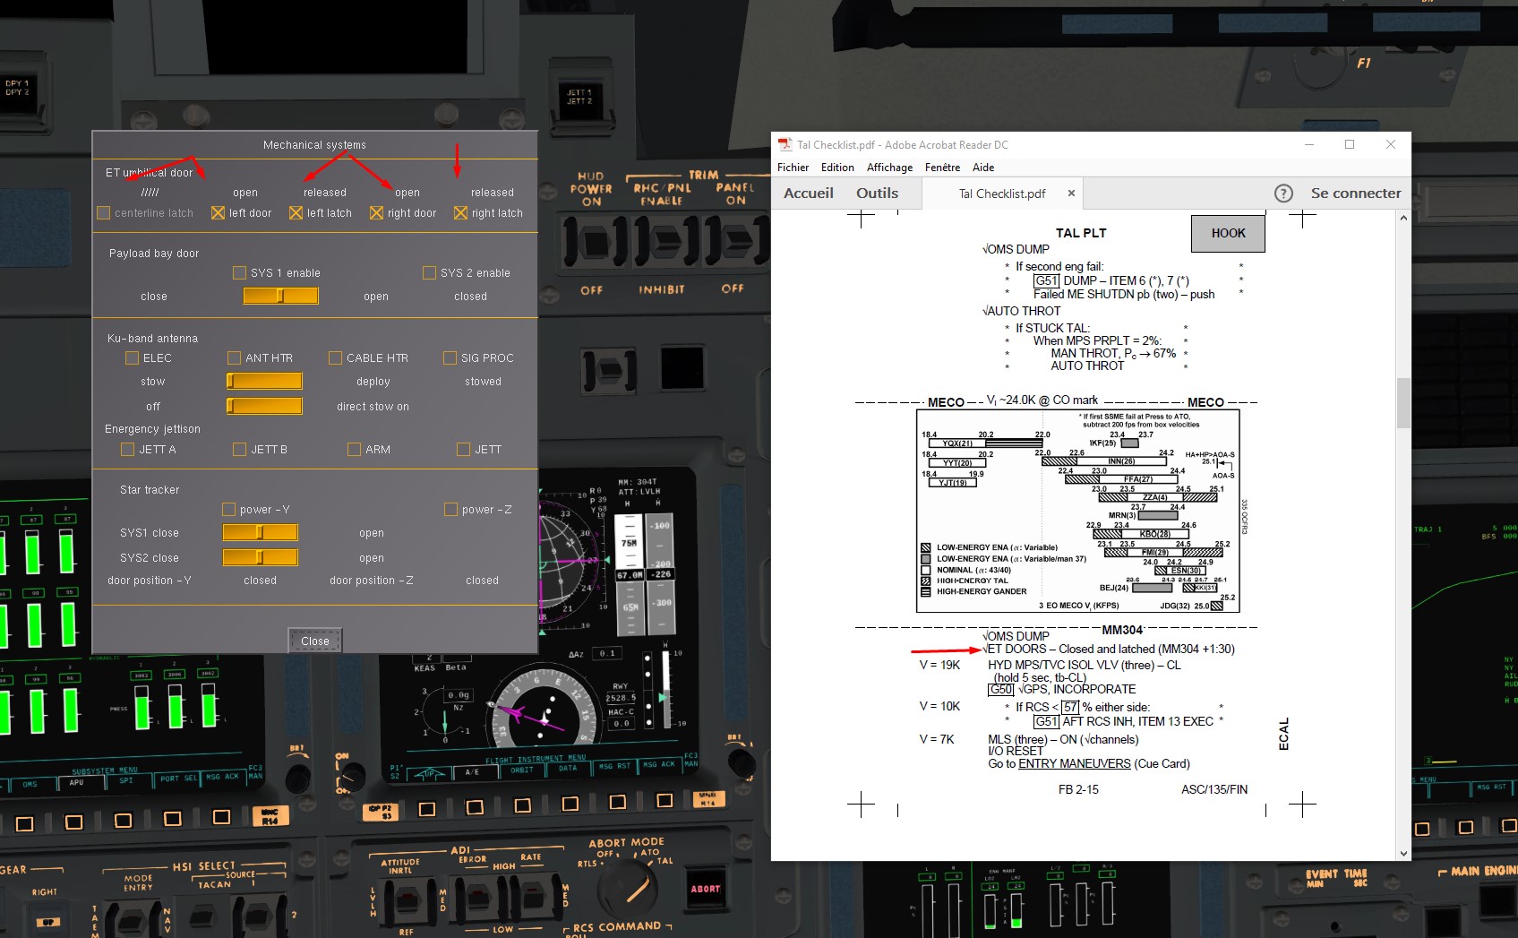Check the CABLE HTR checkbox

[335, 357]
